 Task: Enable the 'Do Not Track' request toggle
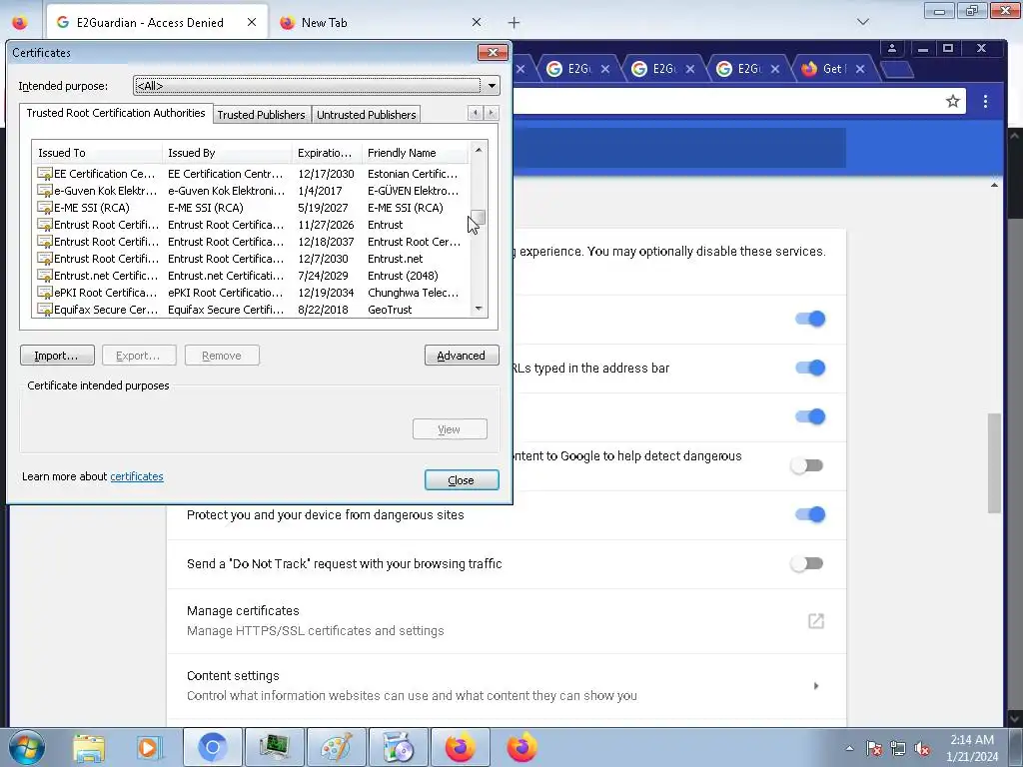point(807,563)
